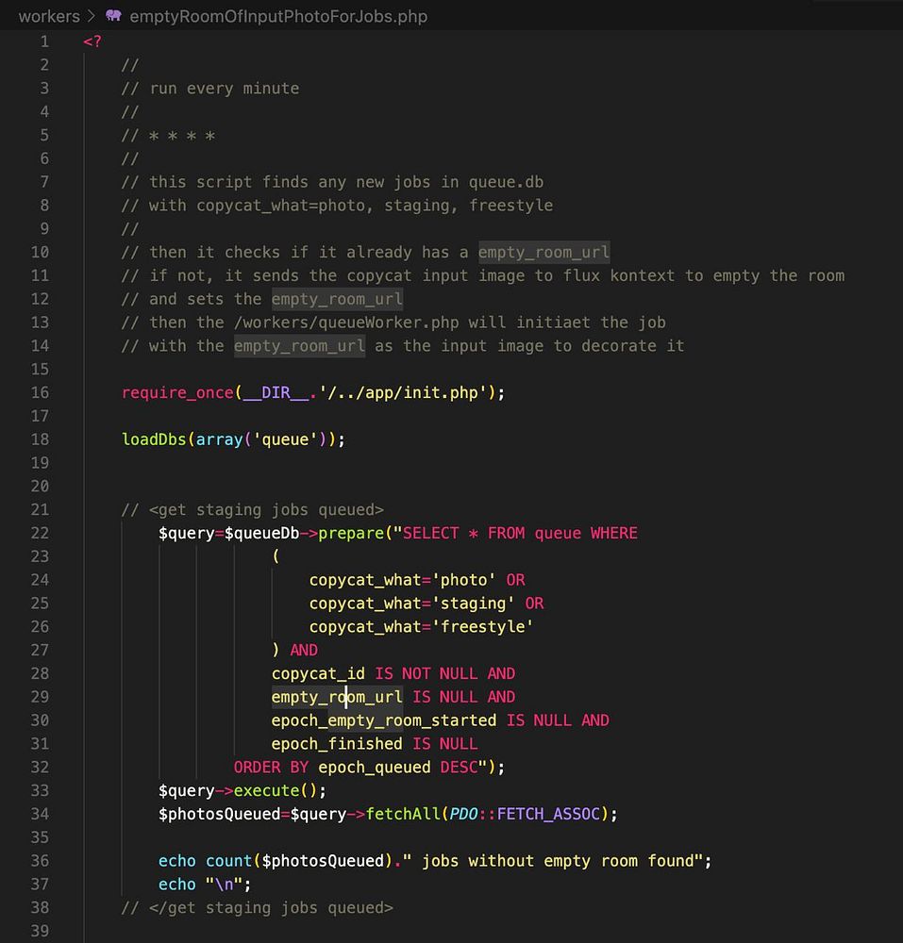Screen dimensions: 903x943
Task: Click the "loadDbs" function call
Action: pos(154,439)
